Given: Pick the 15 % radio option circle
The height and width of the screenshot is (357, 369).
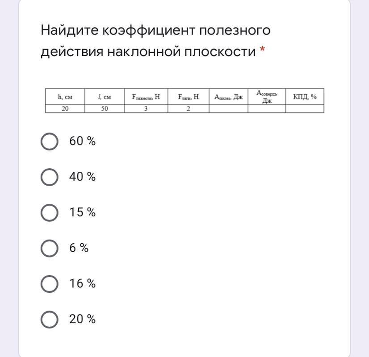Looking at the screenshot, I should click(x=49, y=212).
